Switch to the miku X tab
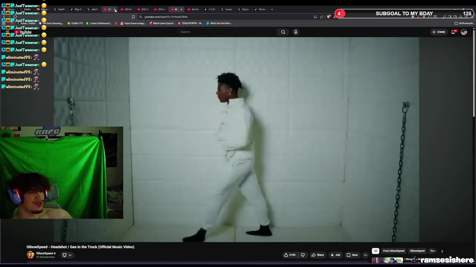This screenshot has width=476, height=267. 93,9
